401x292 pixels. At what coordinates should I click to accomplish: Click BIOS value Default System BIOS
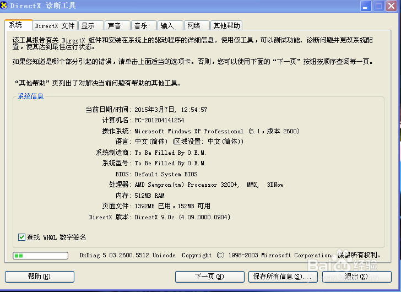pos(166,174)
